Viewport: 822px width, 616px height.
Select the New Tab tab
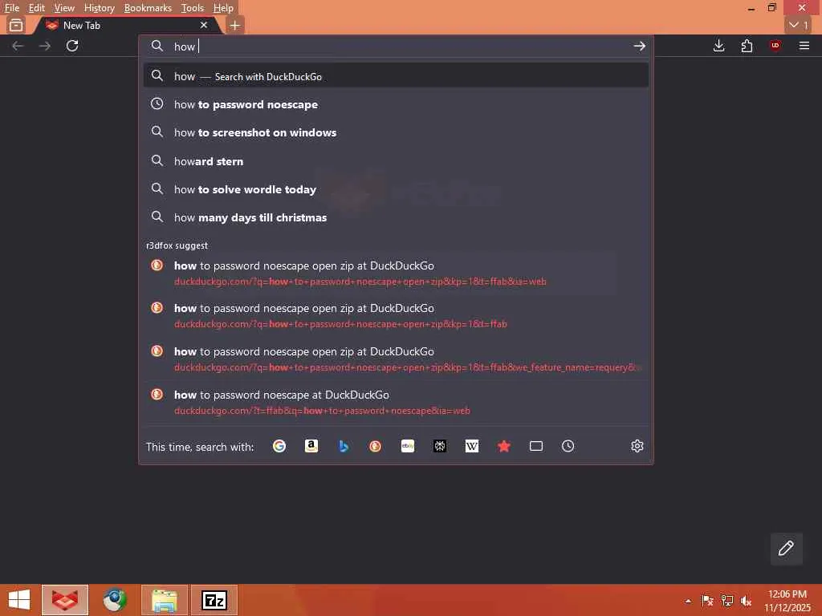pos(126,25)
